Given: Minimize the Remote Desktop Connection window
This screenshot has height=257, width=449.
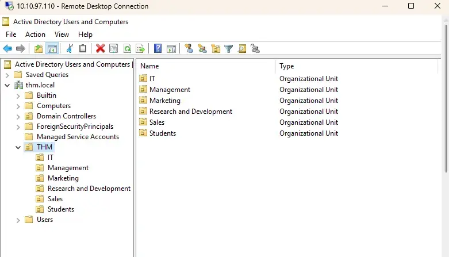Looking at the screenshot, I should coord(385,6).
